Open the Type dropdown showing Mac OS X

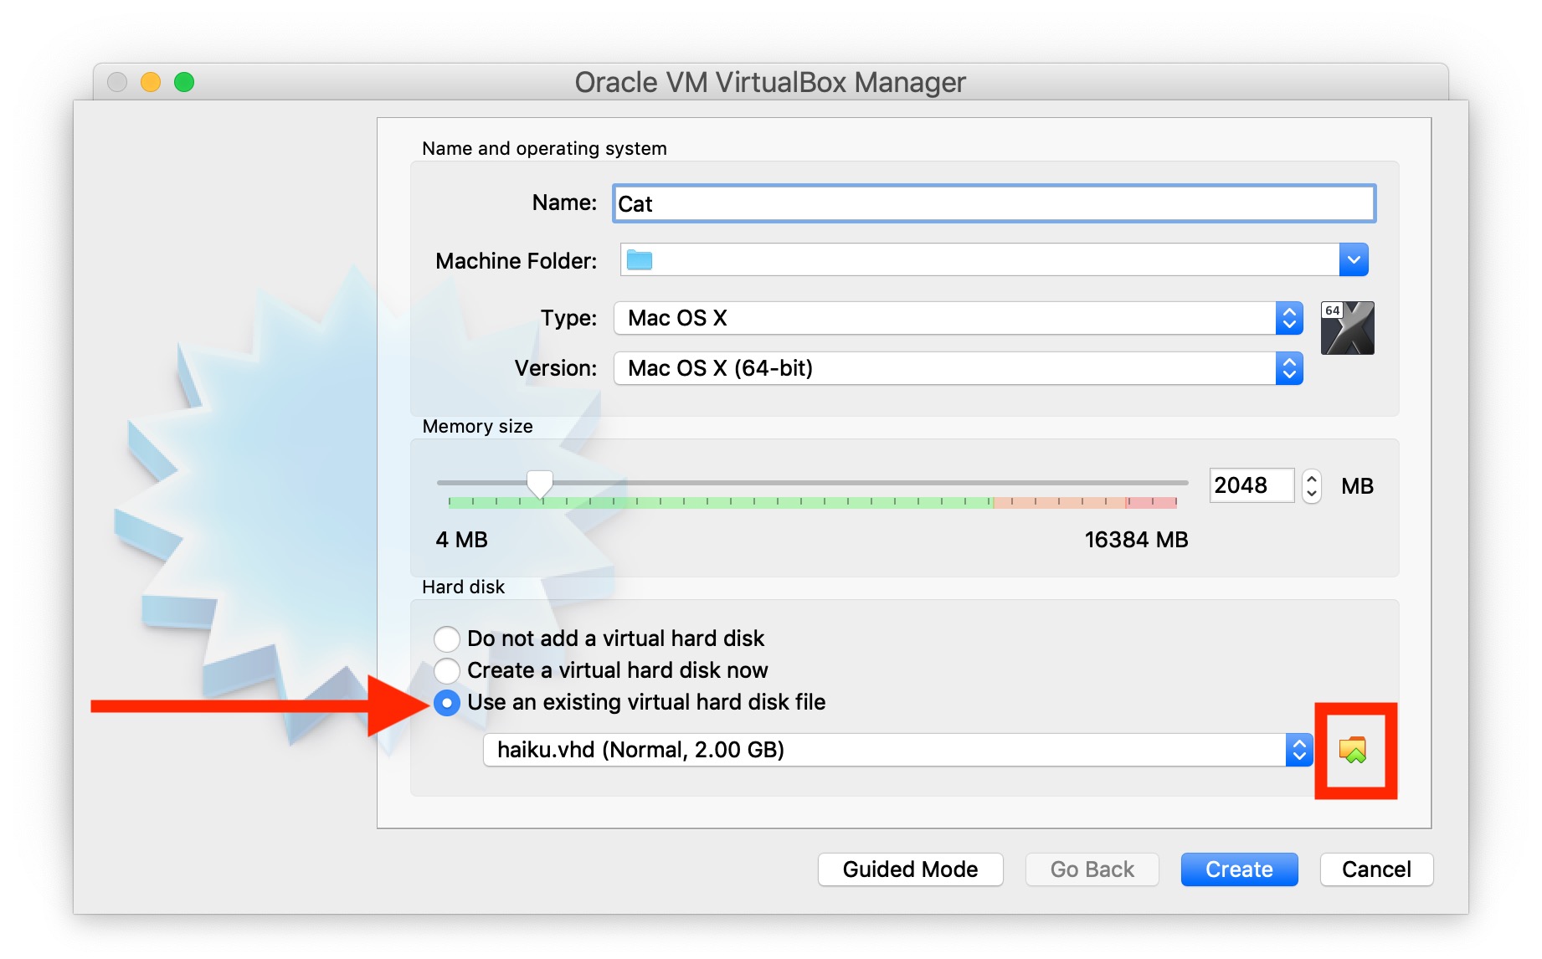(954, 318)
